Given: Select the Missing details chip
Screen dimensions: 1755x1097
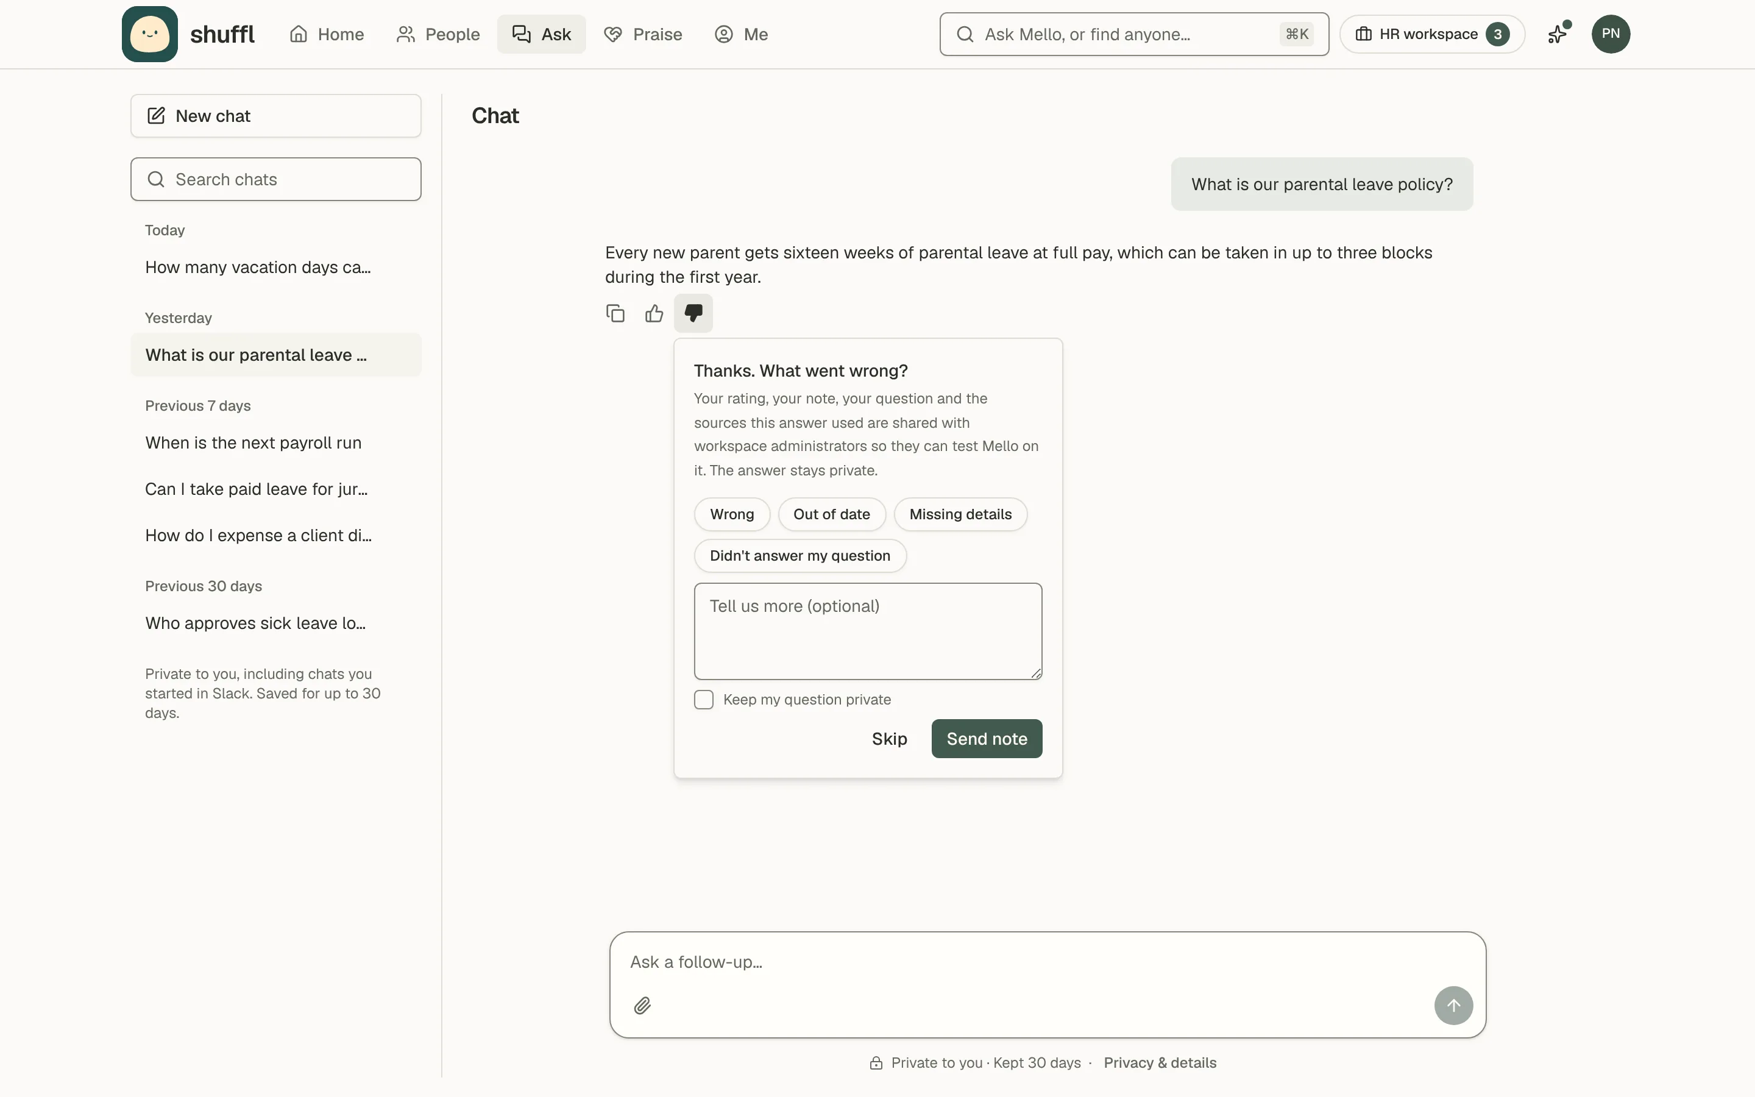Looking at the screenshot, I should [960, 514].
